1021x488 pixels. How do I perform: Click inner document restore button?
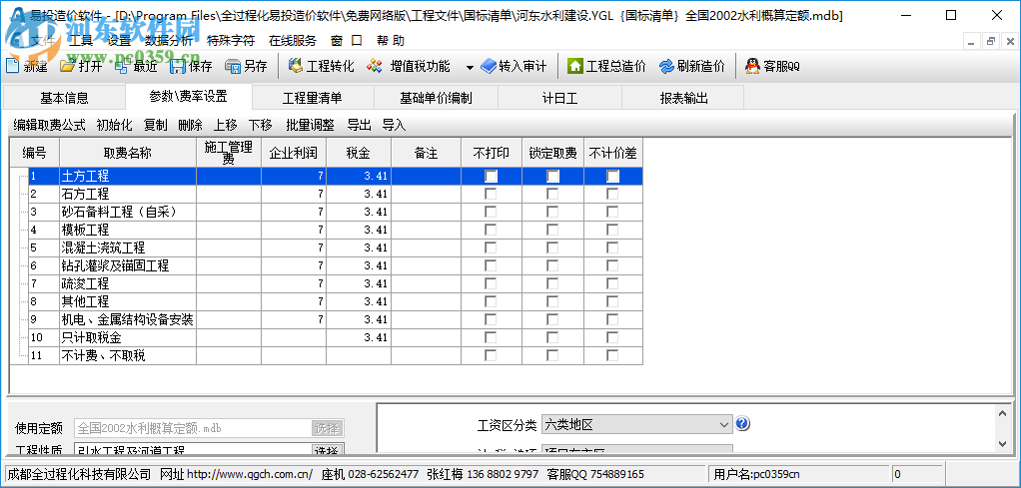(990, 41)
